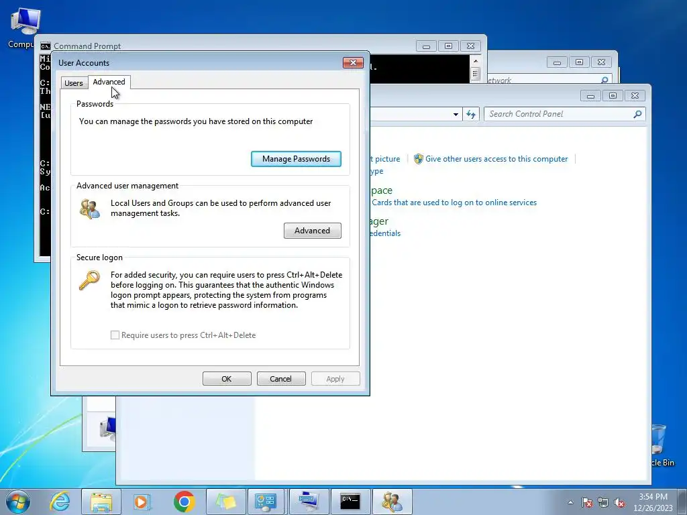Expand the Control Panel address bar dropdown
Screen dimensions: 687x515
[x=456, y=114]
